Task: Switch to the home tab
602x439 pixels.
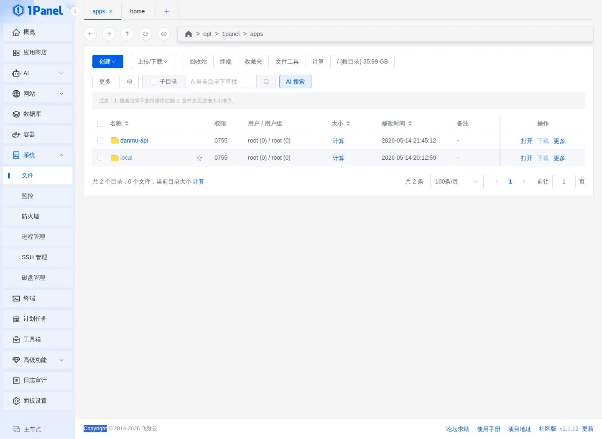Action: (x=138, y=11)
